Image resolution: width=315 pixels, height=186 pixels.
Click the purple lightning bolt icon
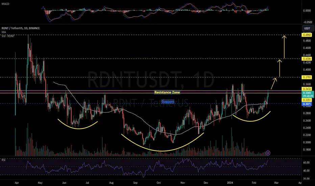pyautogui.click(x=268, y=153)
